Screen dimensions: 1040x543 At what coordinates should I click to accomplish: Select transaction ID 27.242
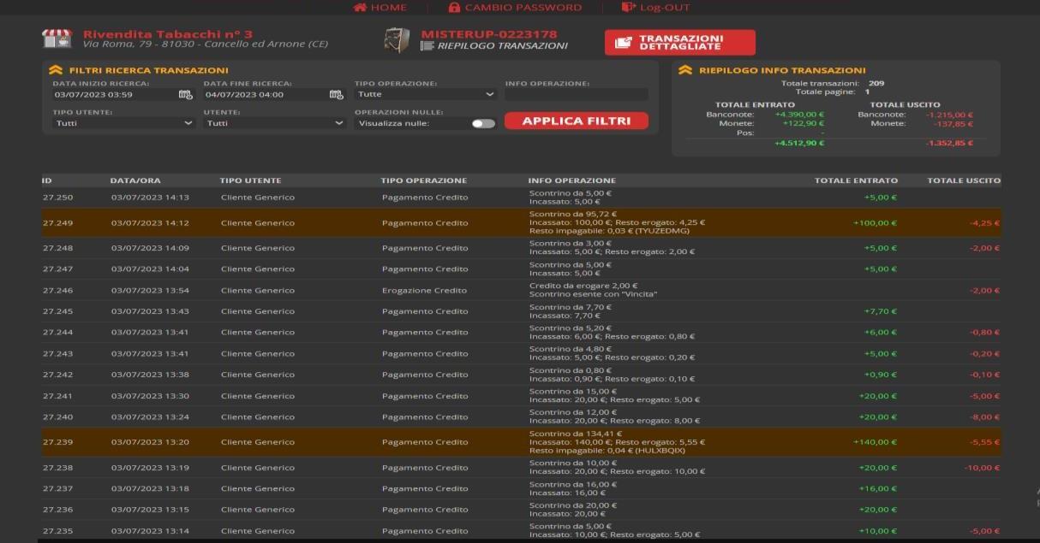57,375
